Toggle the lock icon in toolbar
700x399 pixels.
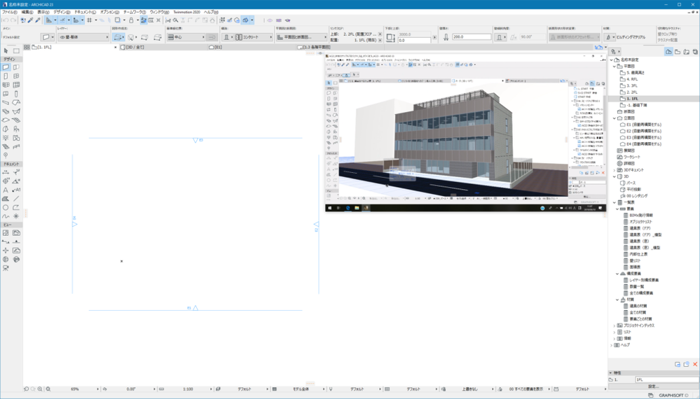click(131, 20)
